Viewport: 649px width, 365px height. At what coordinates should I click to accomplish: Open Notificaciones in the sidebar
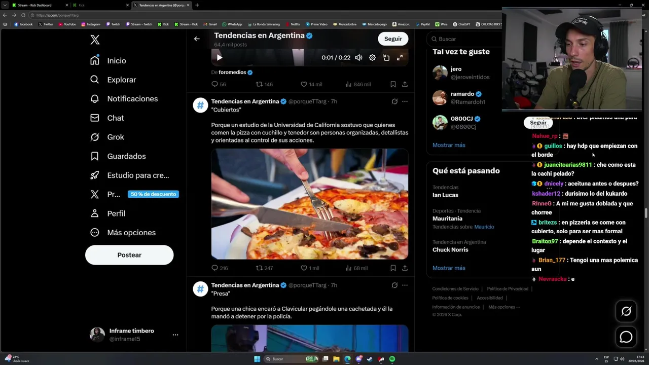click(124, 99)
